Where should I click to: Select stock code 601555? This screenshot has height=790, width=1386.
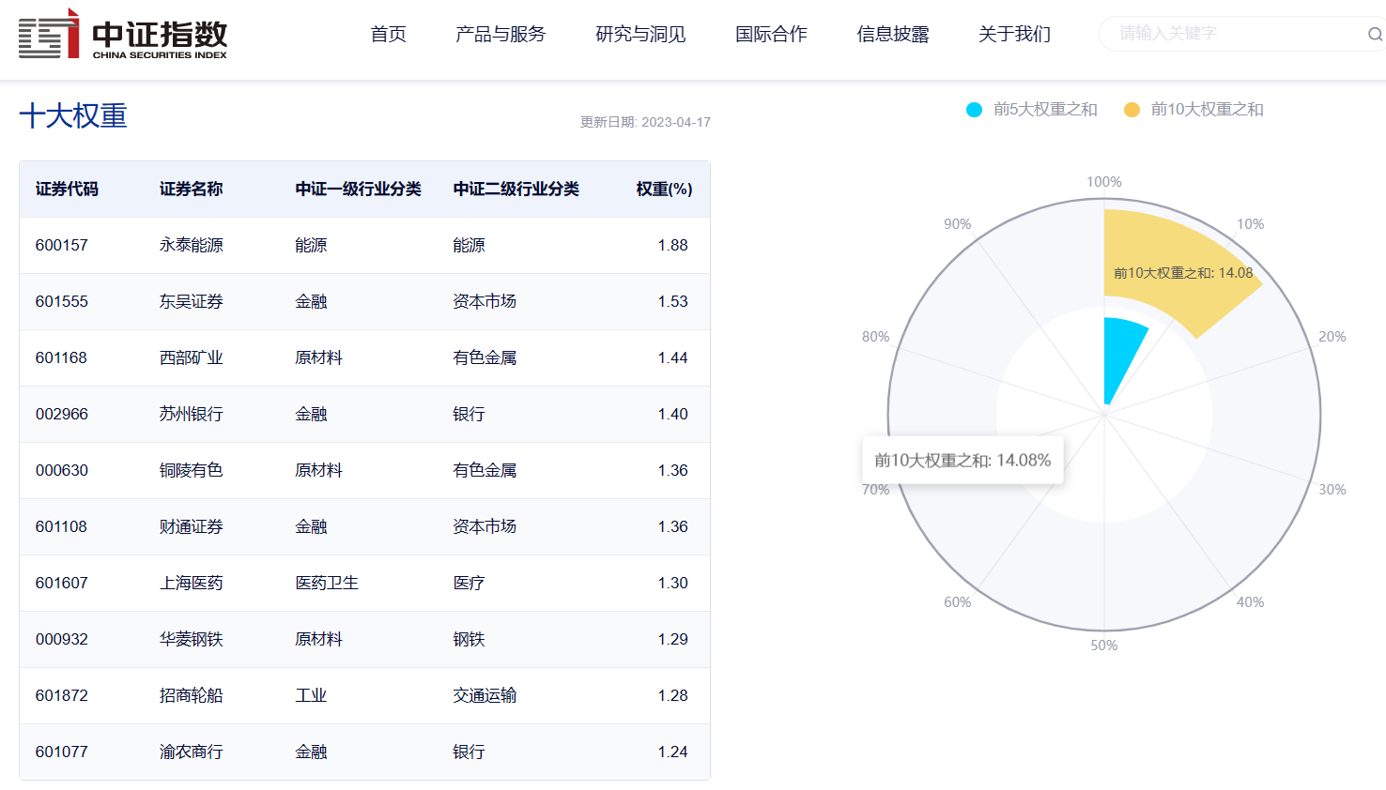coord(62,302)
